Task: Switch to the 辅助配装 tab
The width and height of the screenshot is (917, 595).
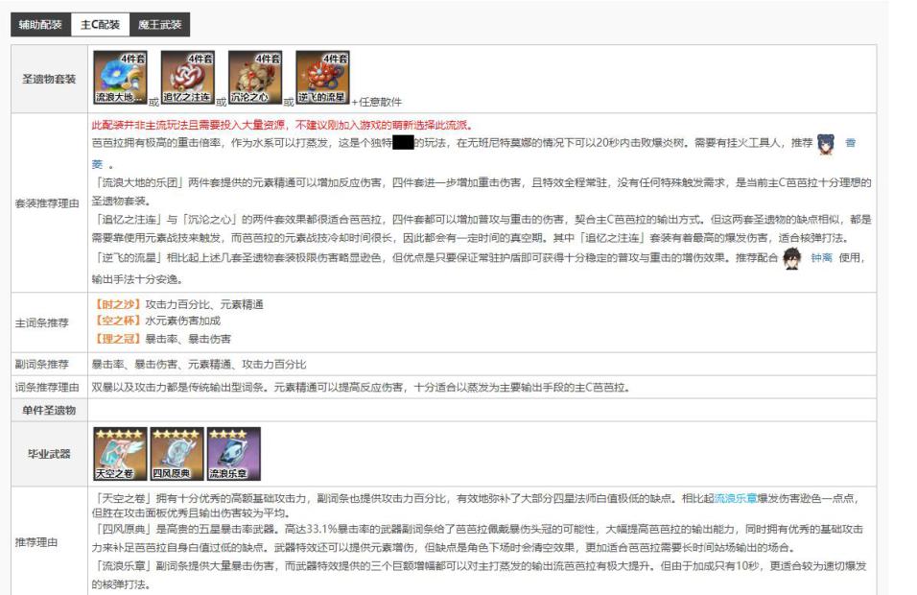Action: pos(40,25)
